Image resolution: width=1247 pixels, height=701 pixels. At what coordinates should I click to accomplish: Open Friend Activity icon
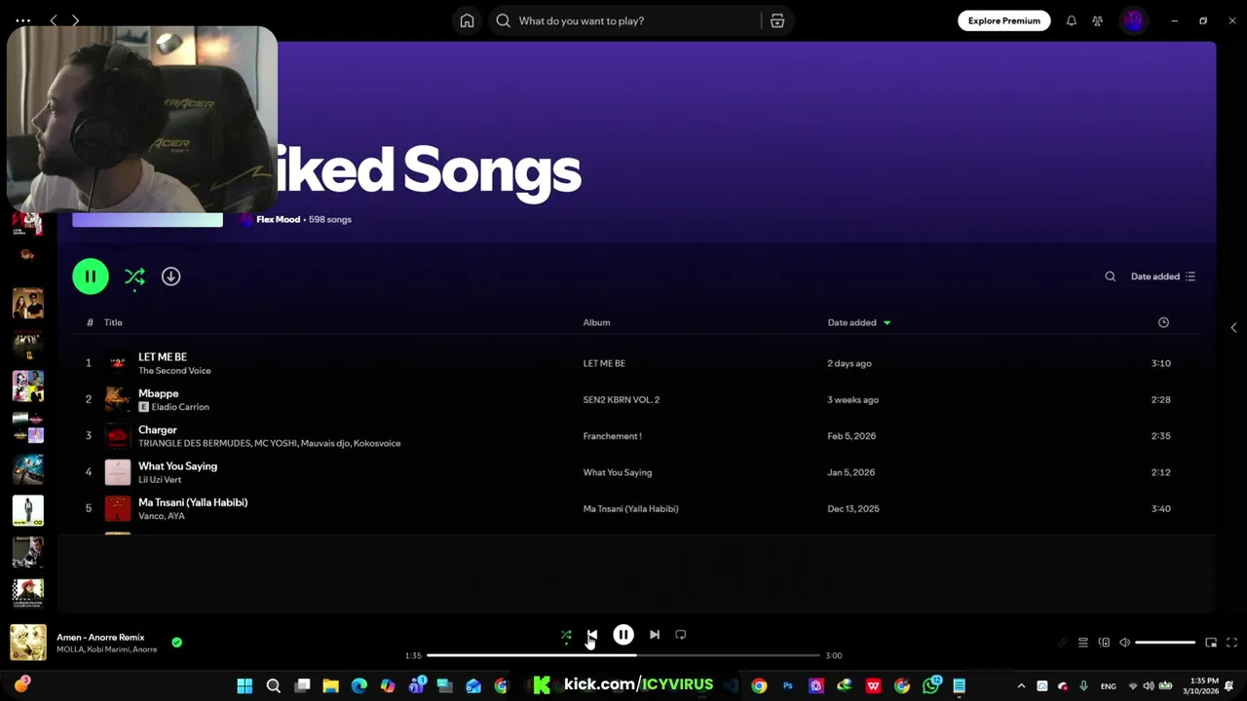[1098, 20]
